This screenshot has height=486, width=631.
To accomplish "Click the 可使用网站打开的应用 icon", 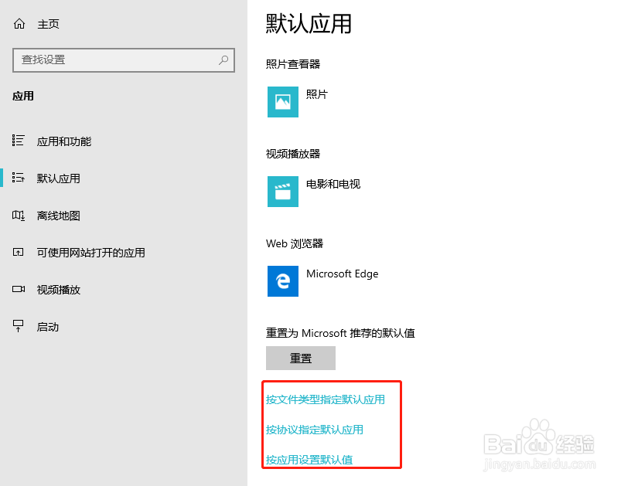I will pos(18,252).
